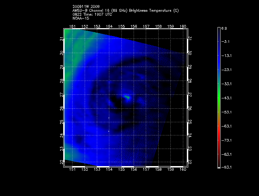Viewport: 259px width, 196px height.
Task: Click longitude 155 on the top axis
Action: [x=121, y=26]
